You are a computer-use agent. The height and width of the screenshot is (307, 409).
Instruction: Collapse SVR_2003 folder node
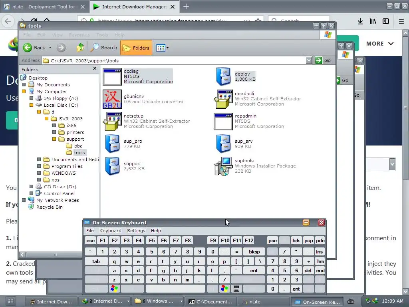(x=46, y=118)
